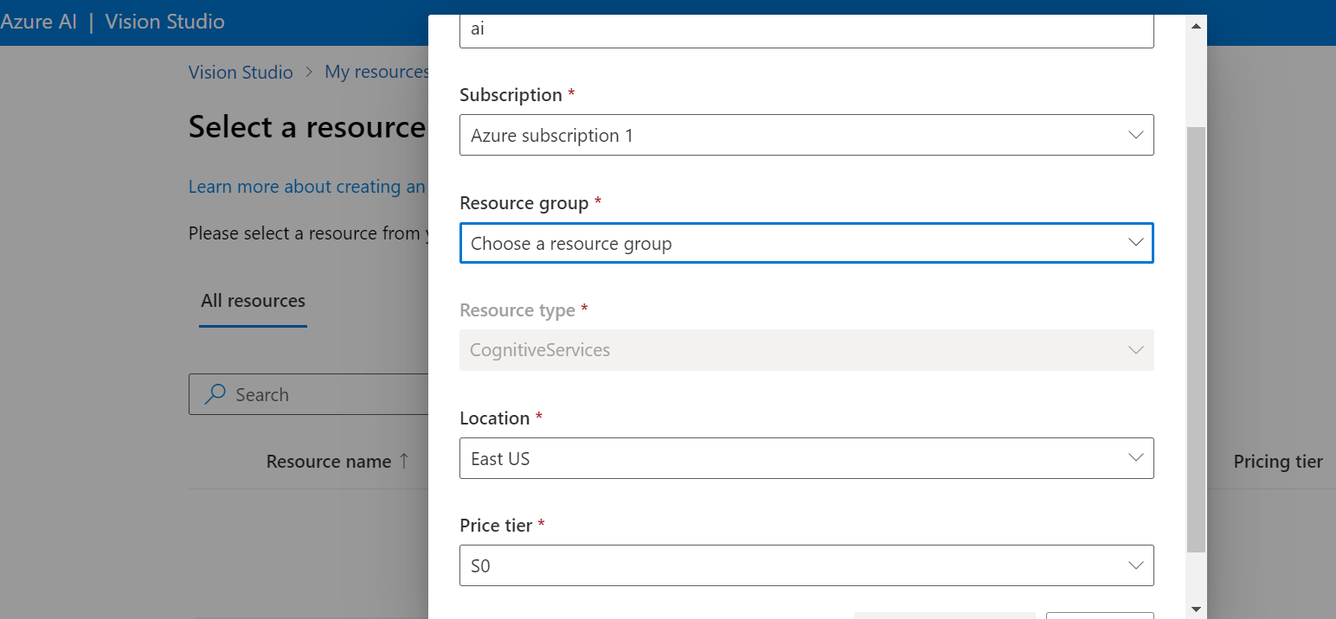Click the resource name field containing 'ai'
This screenshot has width=1336, height=619.
(806, 31)
